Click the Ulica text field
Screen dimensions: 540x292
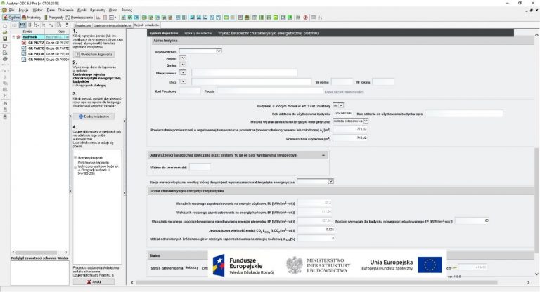tap(252, 81)
